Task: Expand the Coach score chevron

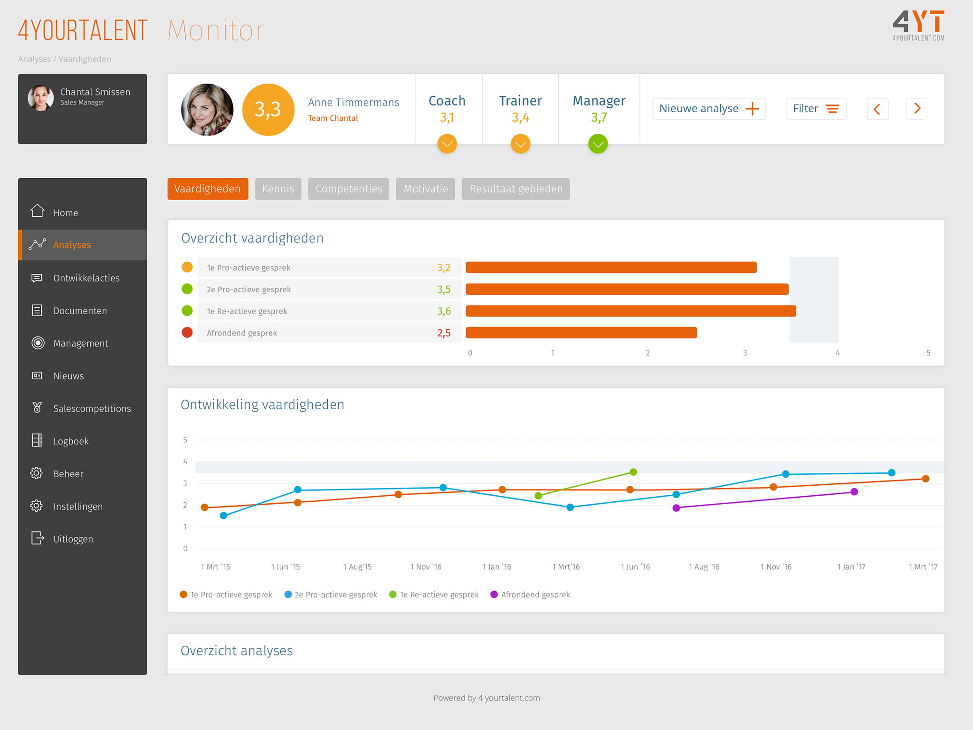Action: coord(447,144)
